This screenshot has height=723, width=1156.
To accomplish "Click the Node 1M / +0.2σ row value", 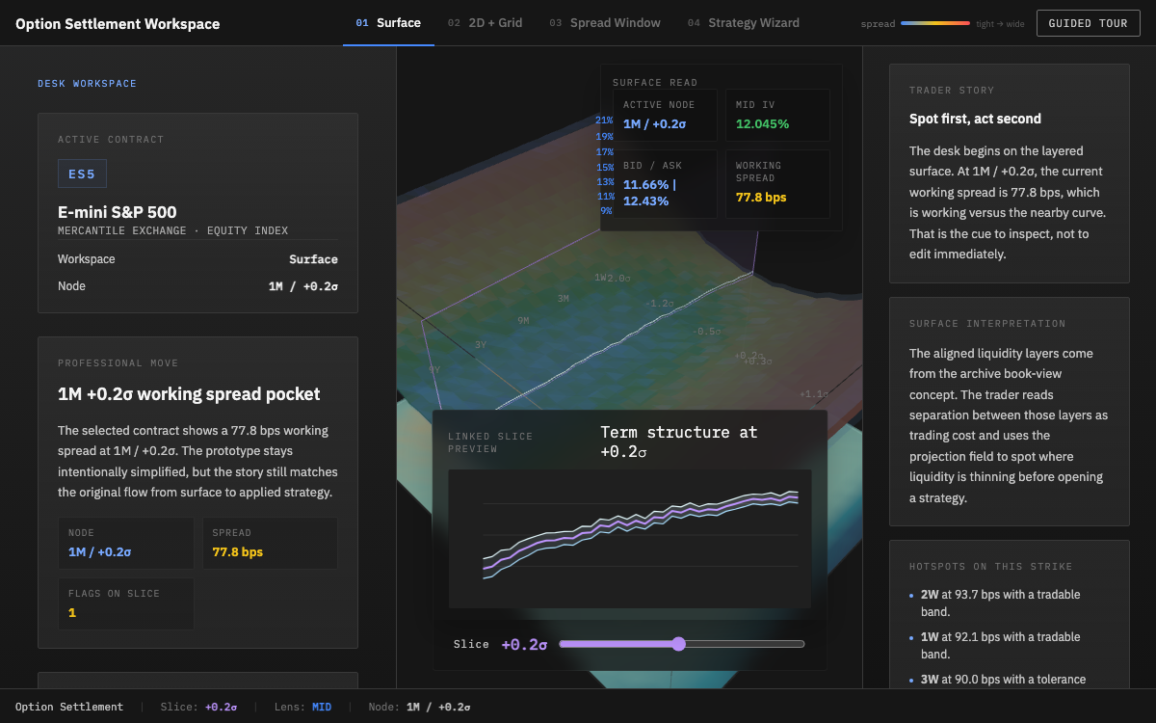I will [302, 286].
